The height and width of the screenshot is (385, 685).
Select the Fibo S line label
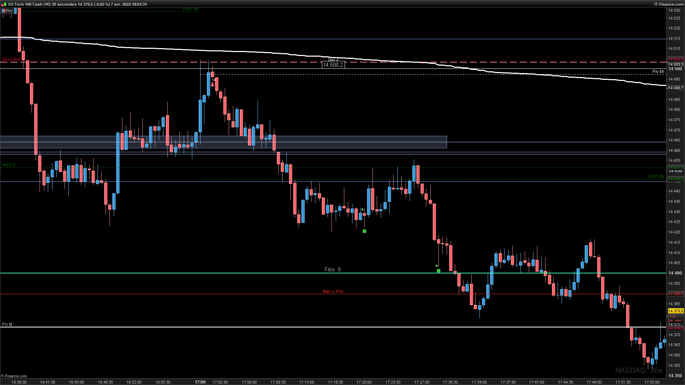tap(333, 269)
